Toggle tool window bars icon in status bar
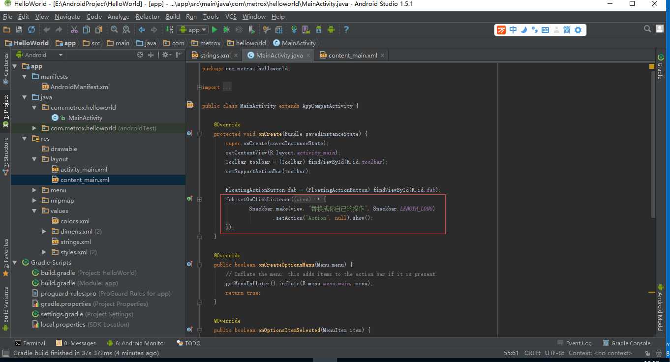 tap(5, 353)
